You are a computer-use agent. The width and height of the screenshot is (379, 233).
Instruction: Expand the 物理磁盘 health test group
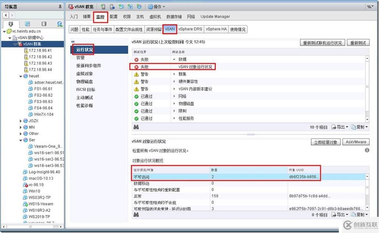(x=174, y=104)
